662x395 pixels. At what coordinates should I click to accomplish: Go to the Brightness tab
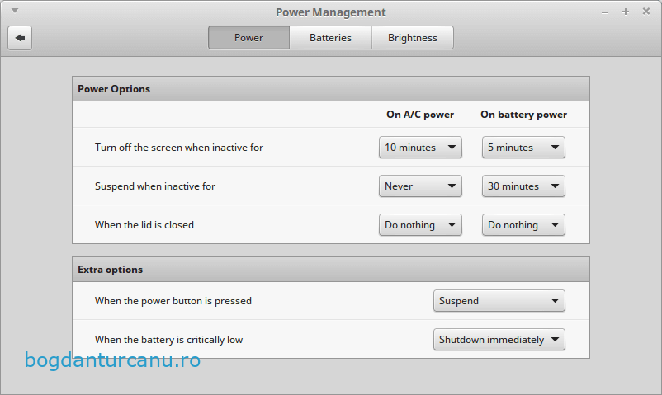click(x=412, y=38)
